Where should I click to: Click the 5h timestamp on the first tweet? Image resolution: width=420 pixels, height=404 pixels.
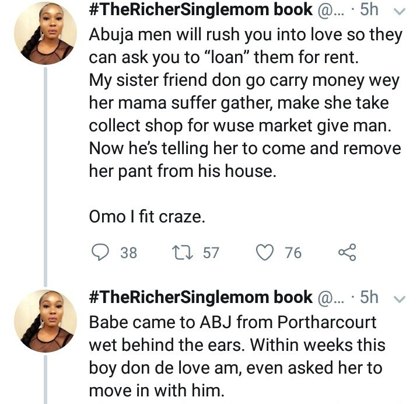pos(369,11)
